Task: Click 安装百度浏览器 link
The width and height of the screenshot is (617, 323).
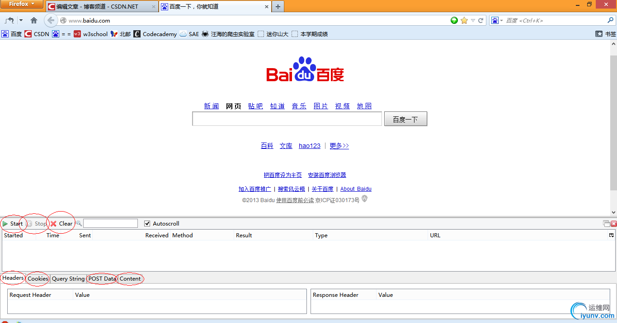Action: tap(327, 175)
